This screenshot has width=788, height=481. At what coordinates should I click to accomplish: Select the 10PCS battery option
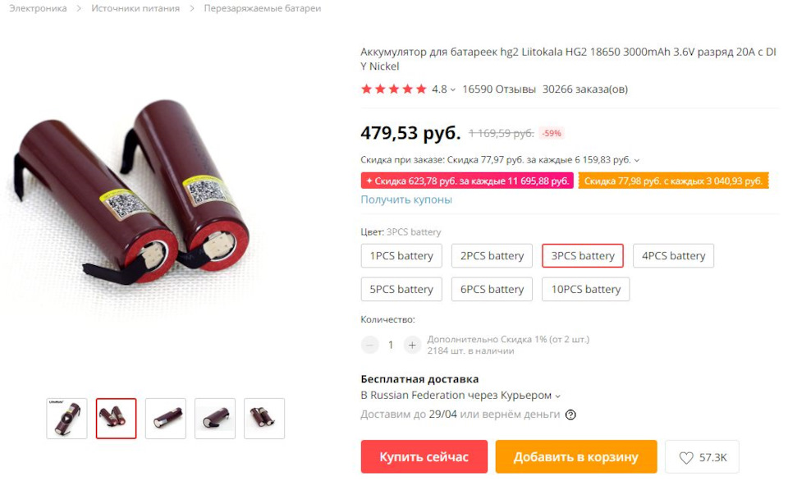[585, 290]
